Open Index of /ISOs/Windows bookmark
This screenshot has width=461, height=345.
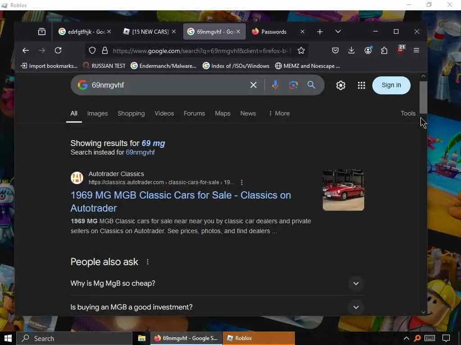click(236, 66)
